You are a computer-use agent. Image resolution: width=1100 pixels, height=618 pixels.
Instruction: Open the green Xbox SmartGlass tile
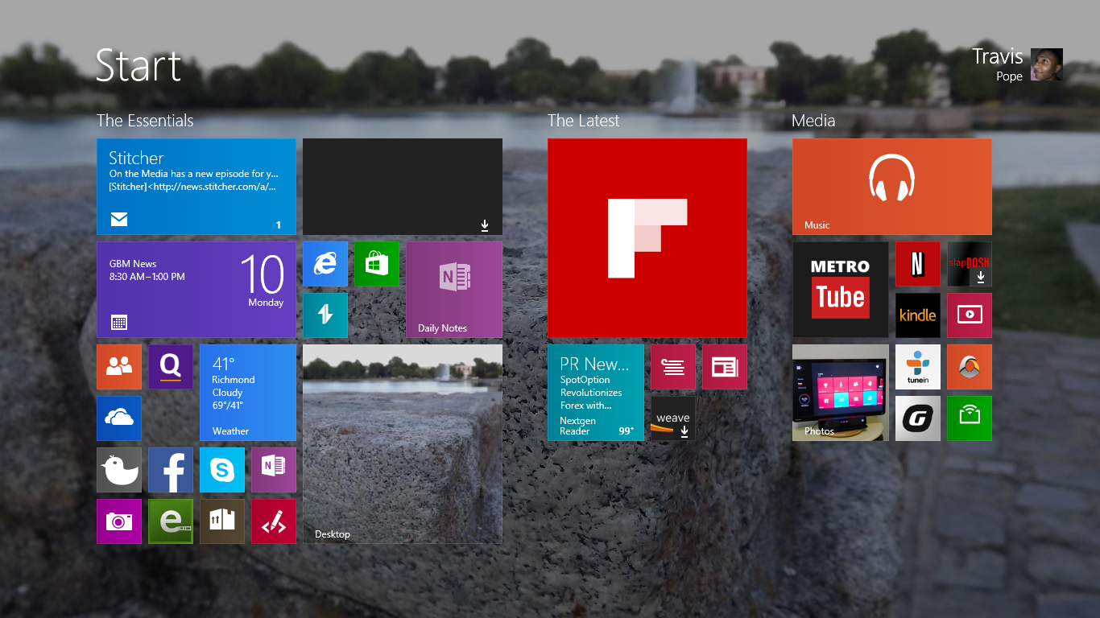pos(970,418)
